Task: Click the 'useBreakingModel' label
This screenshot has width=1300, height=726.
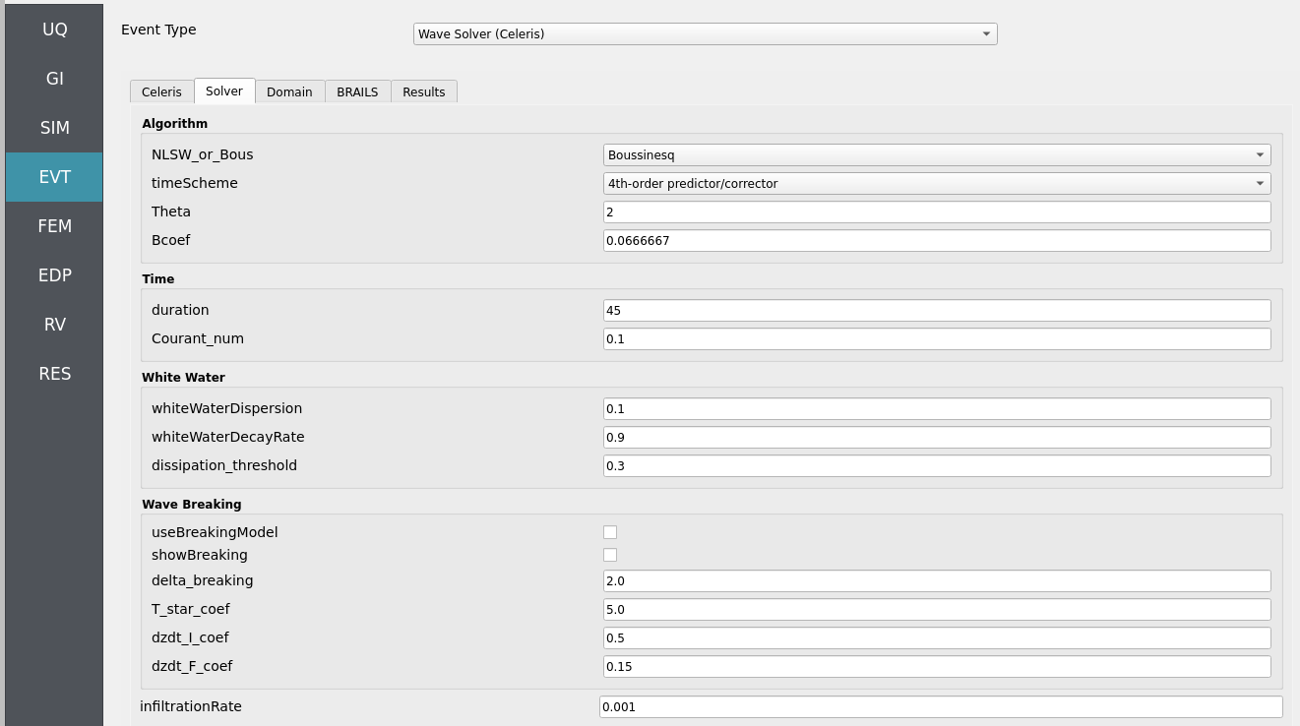Action: point(215,532)
